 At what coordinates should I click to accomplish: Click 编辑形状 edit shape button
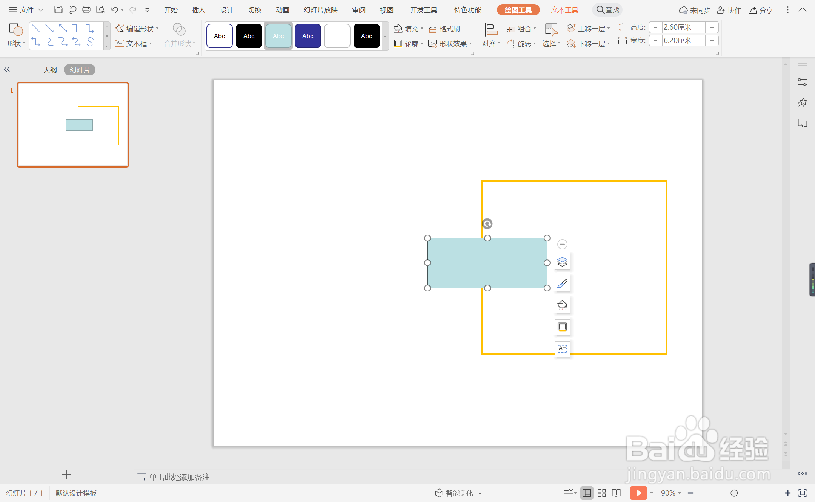tap(136, 29)
